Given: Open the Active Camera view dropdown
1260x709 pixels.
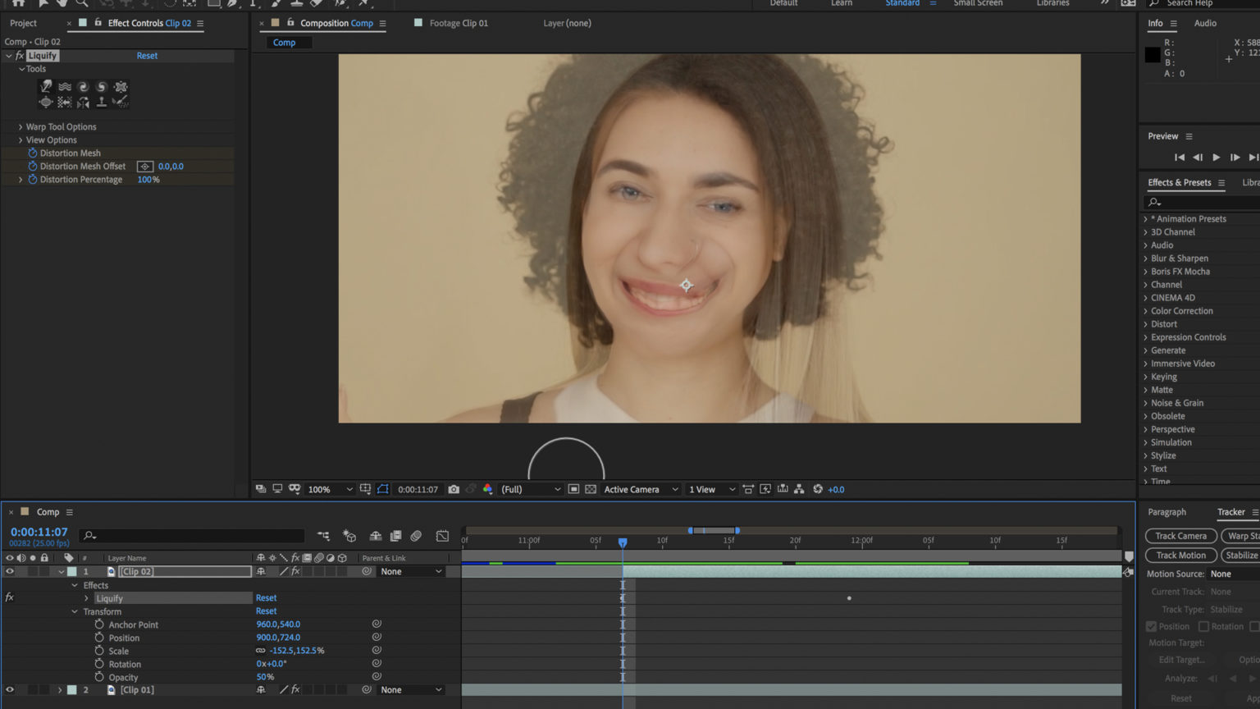Looking at the screenshot, I should [640, 489].
